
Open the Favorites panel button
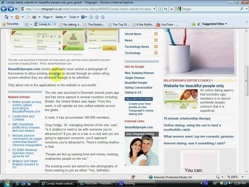click(10, 24)
